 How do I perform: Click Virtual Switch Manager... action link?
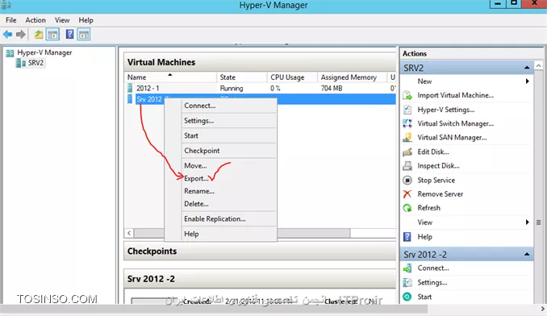(x=455, y=123)
